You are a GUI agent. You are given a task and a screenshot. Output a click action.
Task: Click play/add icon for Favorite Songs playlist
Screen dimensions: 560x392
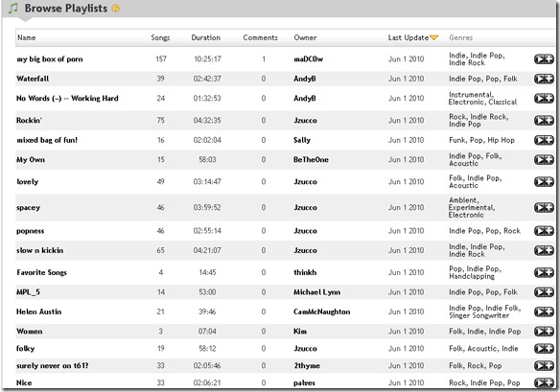(x=544, y=272)
